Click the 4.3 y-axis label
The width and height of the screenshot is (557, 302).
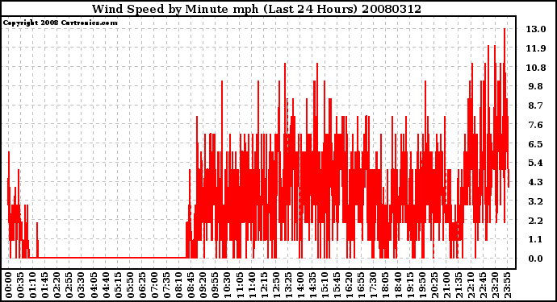point(536,182)
